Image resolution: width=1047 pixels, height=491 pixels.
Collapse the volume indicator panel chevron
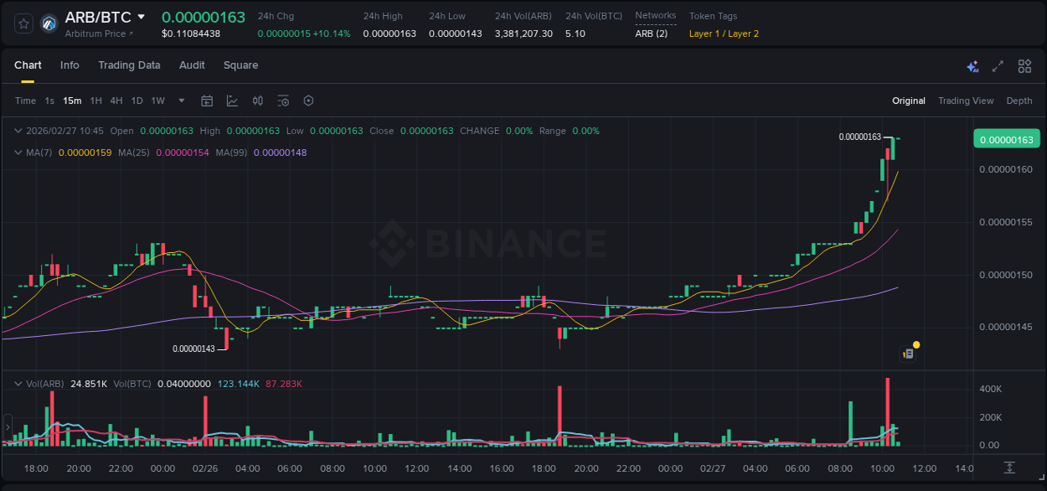pyautogui.click(x=18, y=383)
